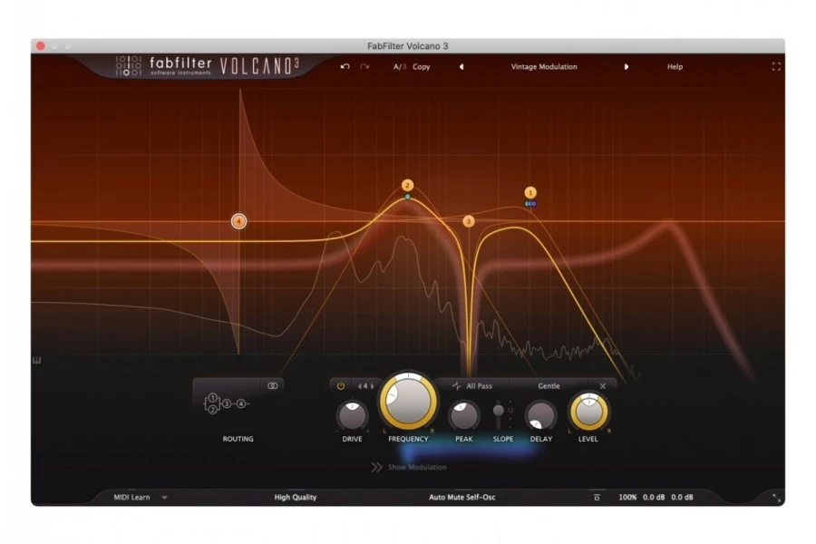Click the ROUTING label
816x544 pixels.
pos(238,439)
